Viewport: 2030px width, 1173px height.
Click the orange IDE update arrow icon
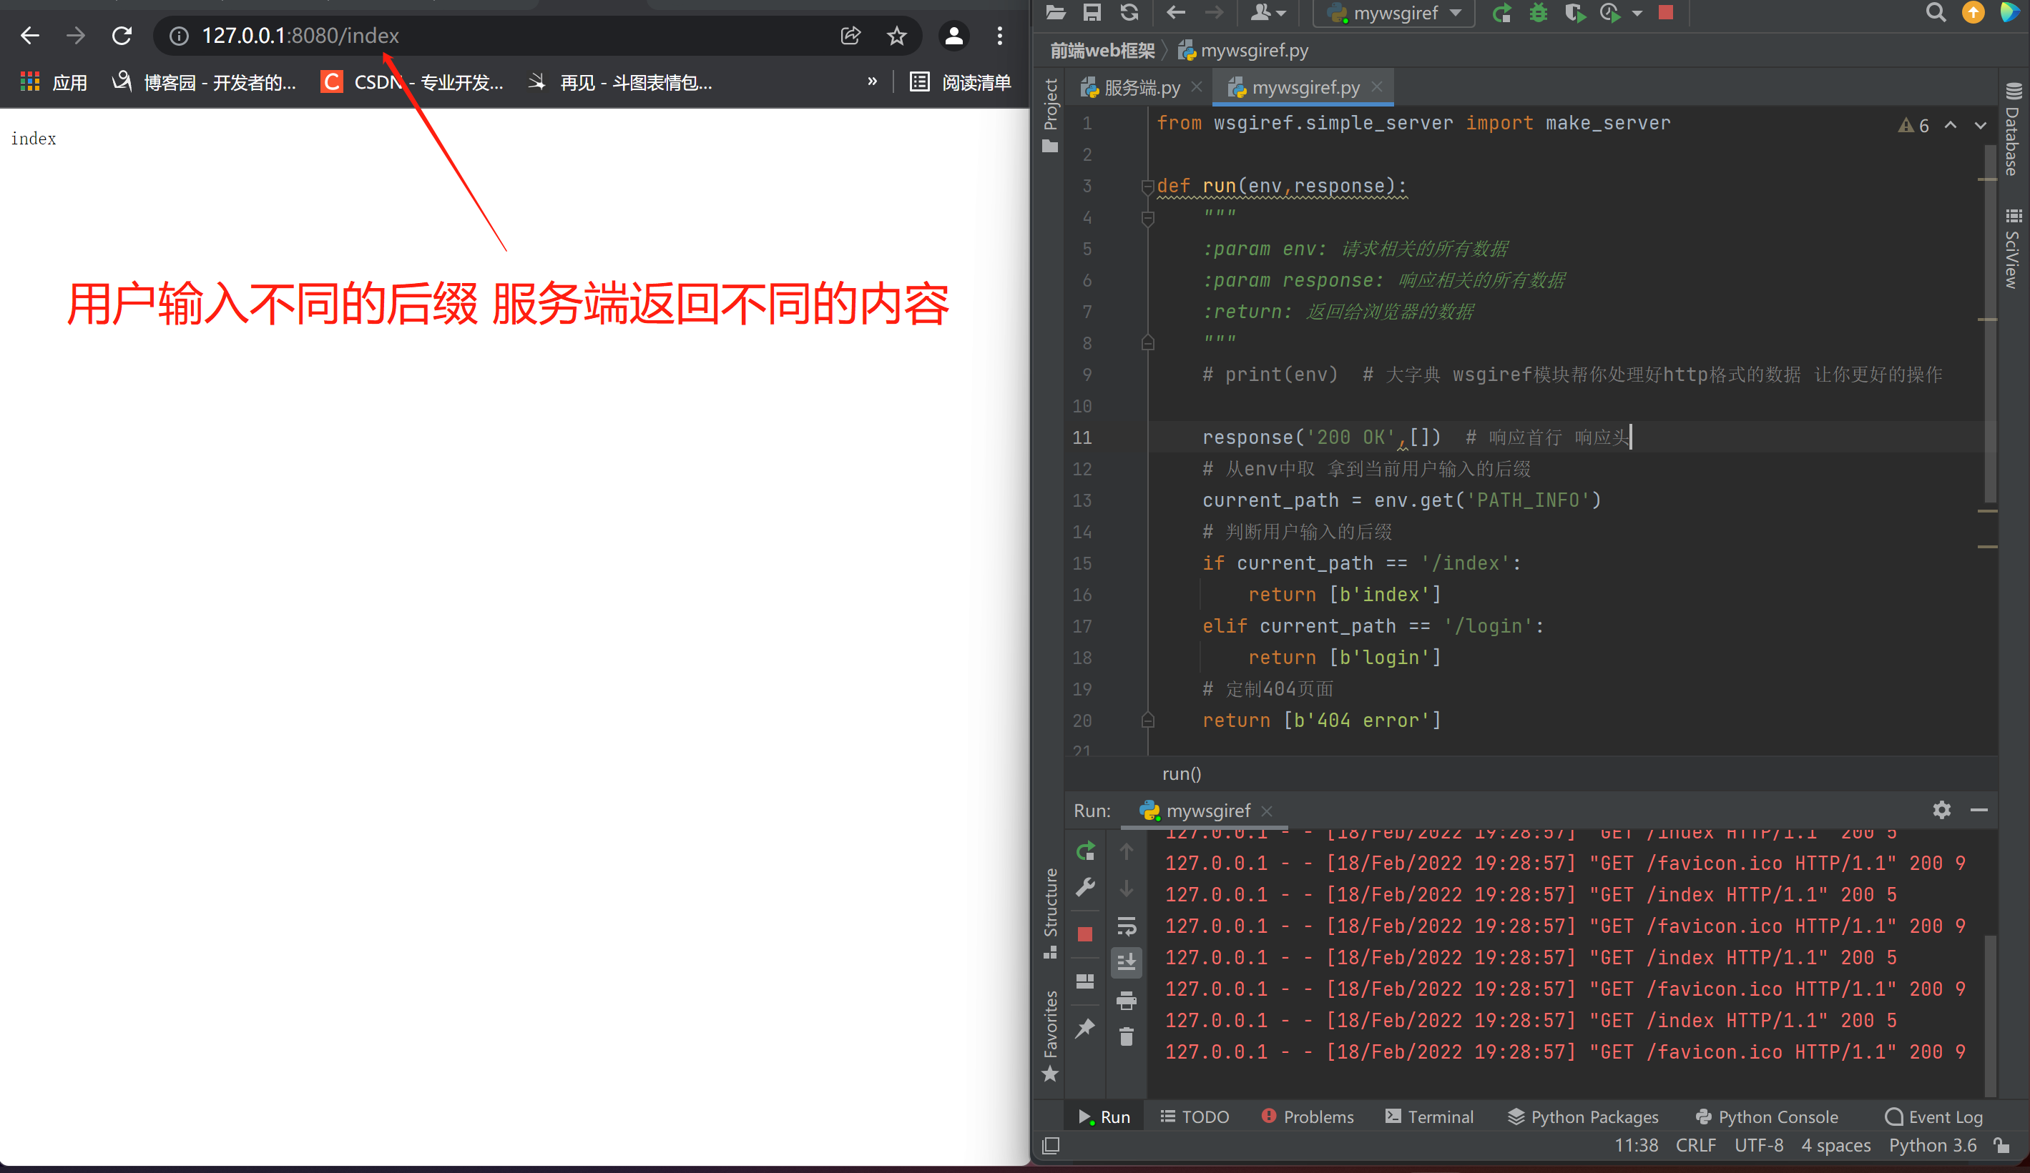click(1973, 13)
